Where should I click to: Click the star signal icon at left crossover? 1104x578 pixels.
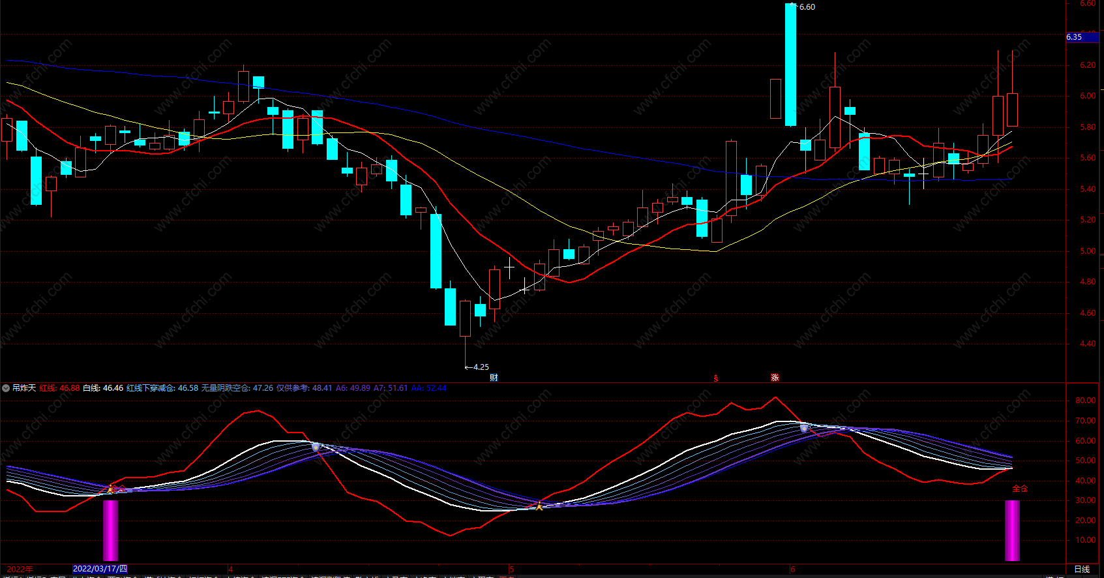coord(111,489)
